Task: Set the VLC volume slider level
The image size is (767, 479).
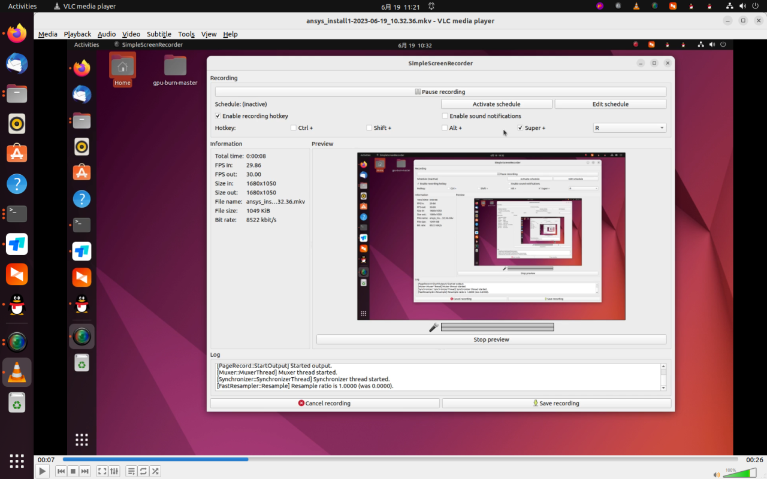Action: (x=739, y=473)
